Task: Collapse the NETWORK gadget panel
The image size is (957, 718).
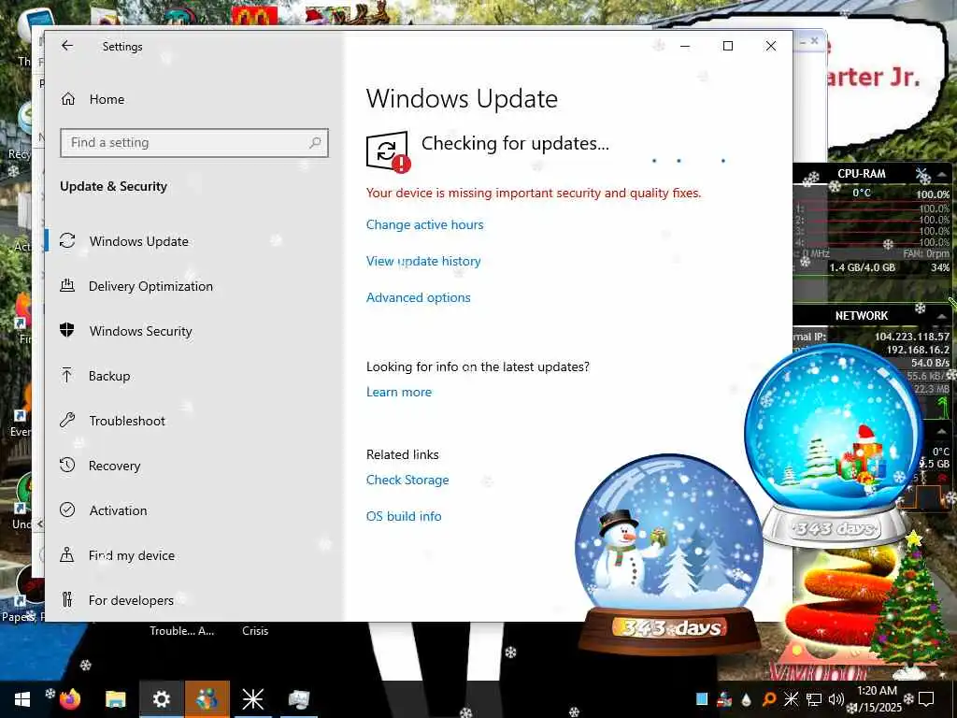Action: click(x=942, y=316)
